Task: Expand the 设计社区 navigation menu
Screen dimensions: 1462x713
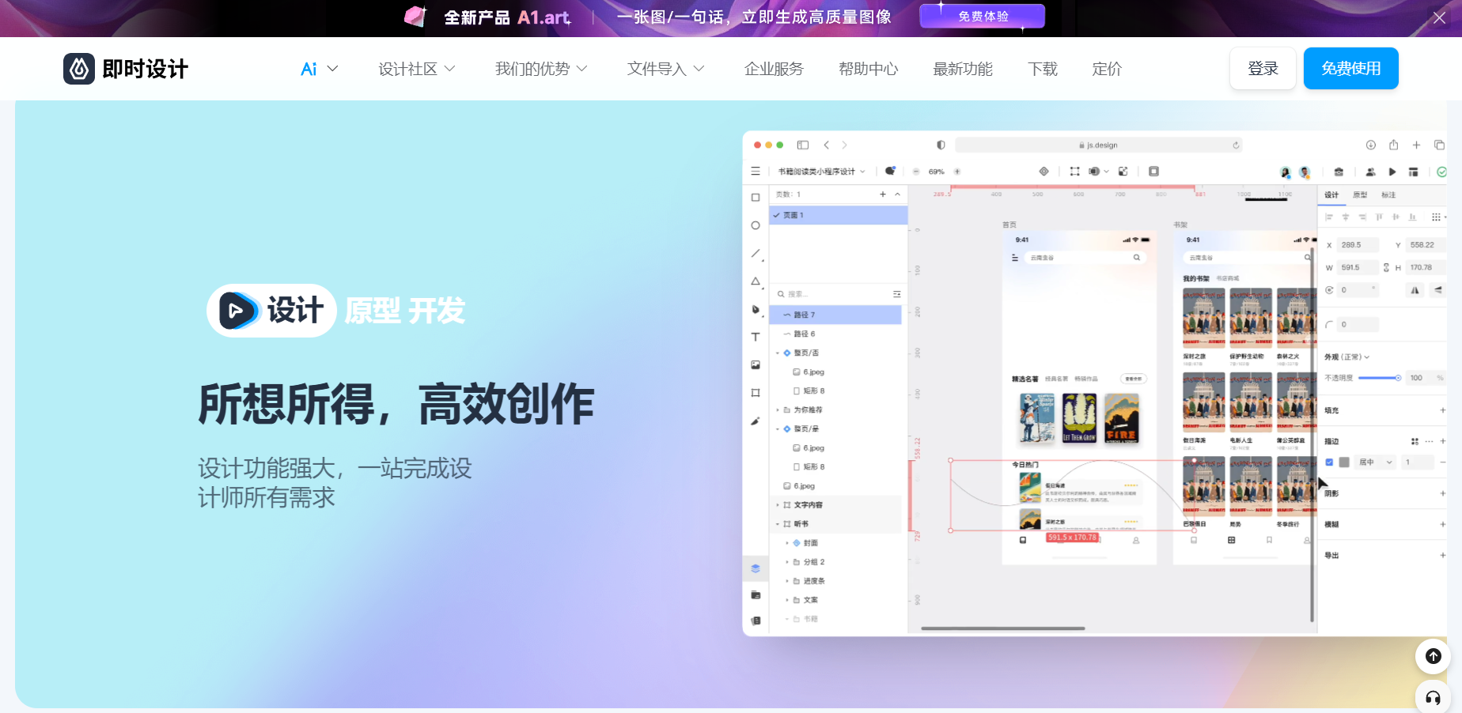Action: [x=417, y=69]
